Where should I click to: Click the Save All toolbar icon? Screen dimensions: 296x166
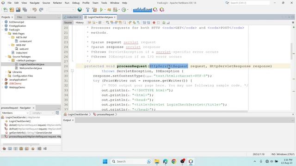click(x=25, y=10)
